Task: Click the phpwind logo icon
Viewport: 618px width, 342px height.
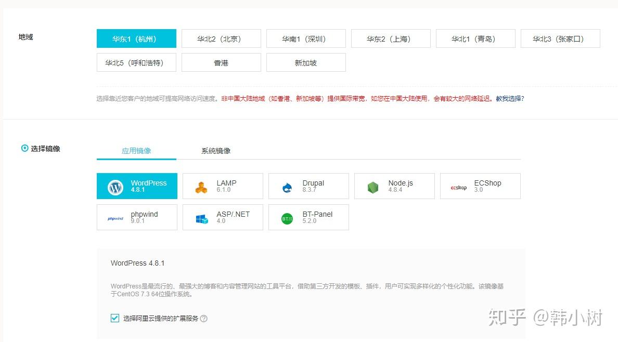Action: pyautogui.click(x=115, y=219)
